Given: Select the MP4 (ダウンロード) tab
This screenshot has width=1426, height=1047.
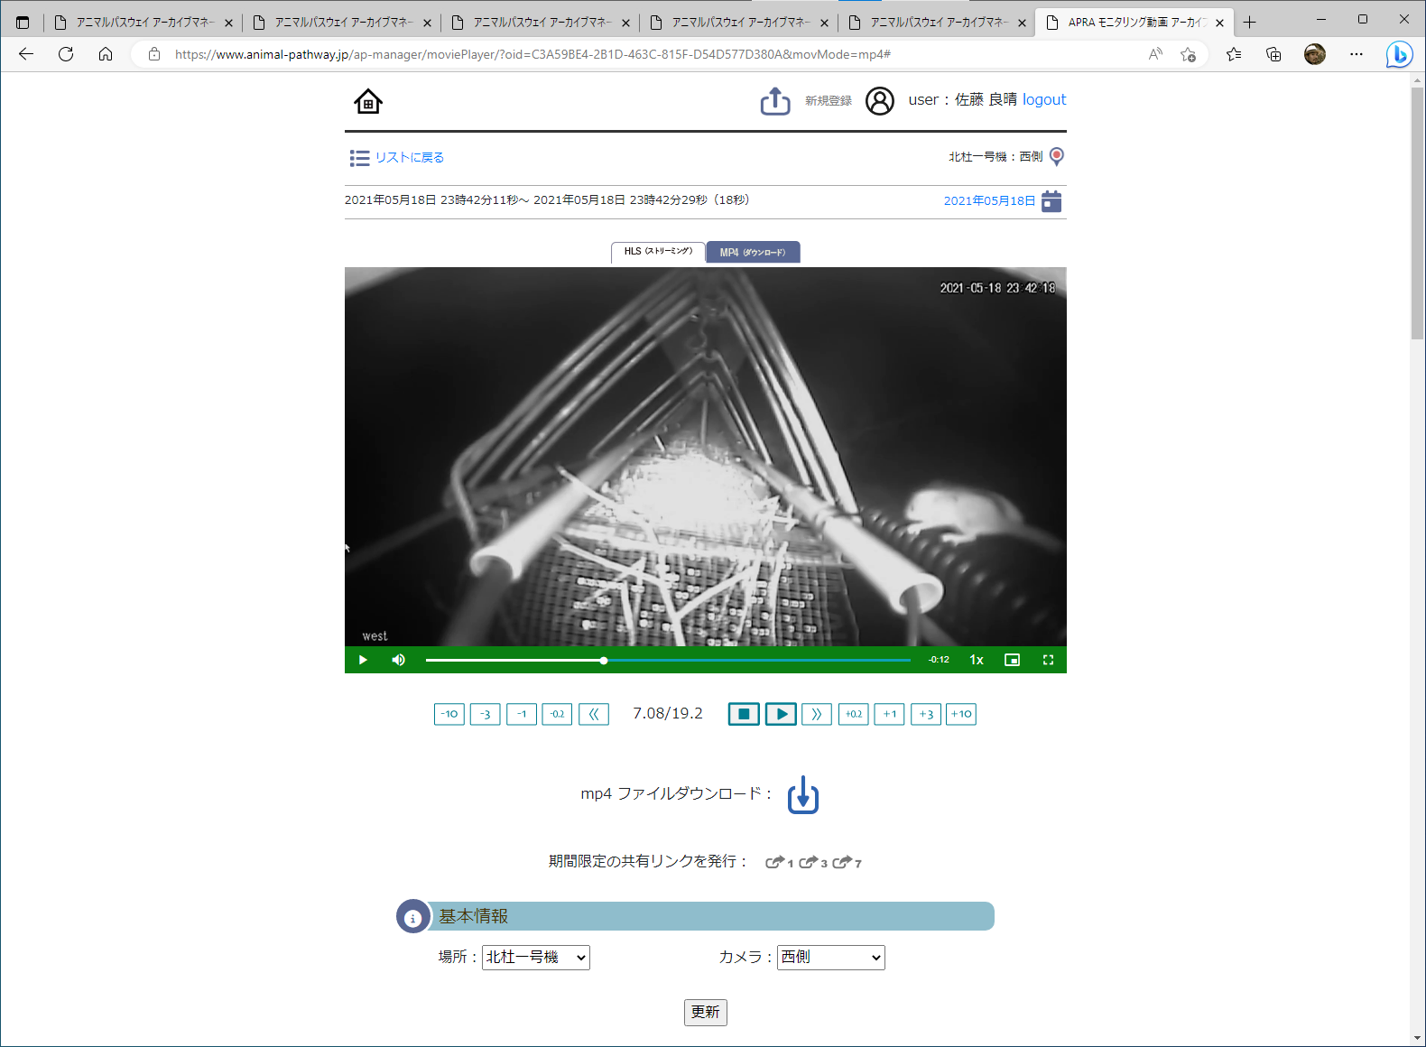Looking at the screenshot, I should [x=753, y=252].
